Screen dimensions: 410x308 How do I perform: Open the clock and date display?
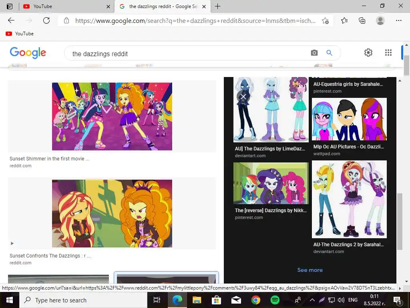(374, 300)
